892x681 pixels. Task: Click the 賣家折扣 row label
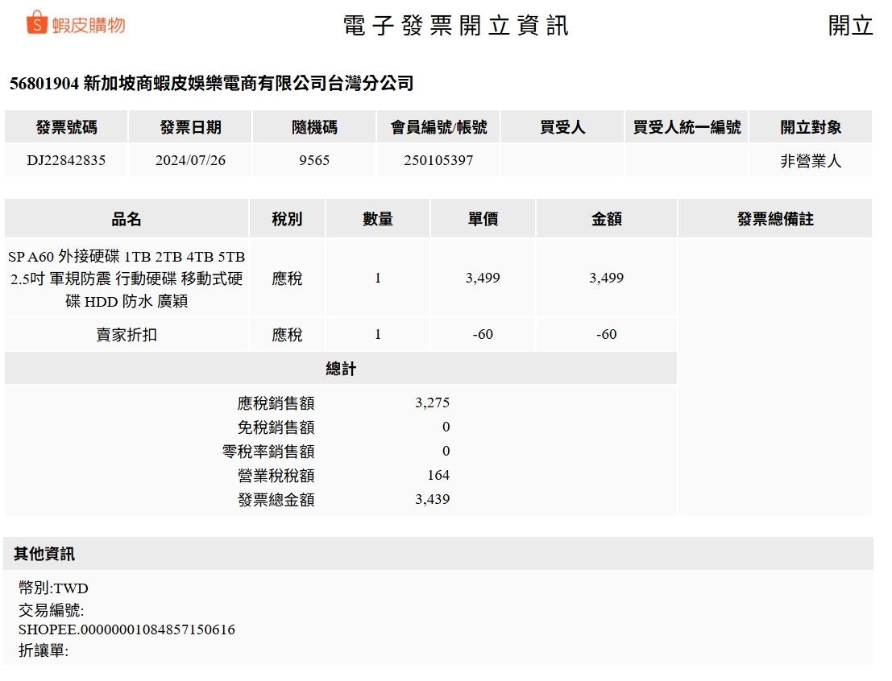click(127, 335)
